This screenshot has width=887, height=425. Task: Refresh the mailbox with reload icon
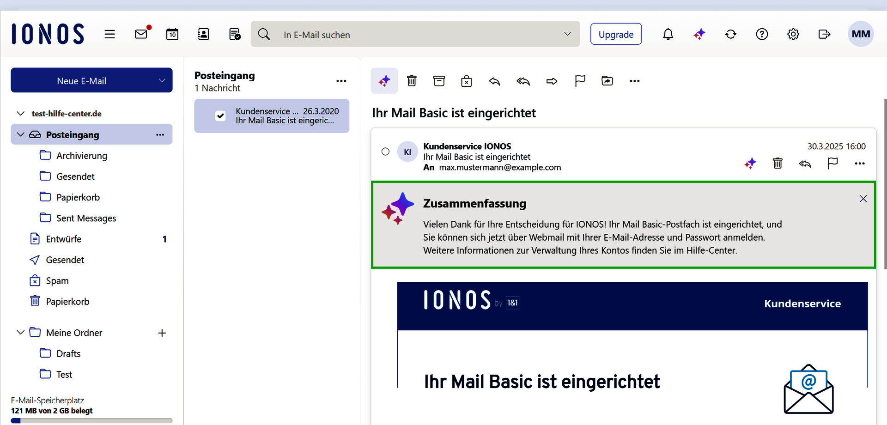(731, 34)
